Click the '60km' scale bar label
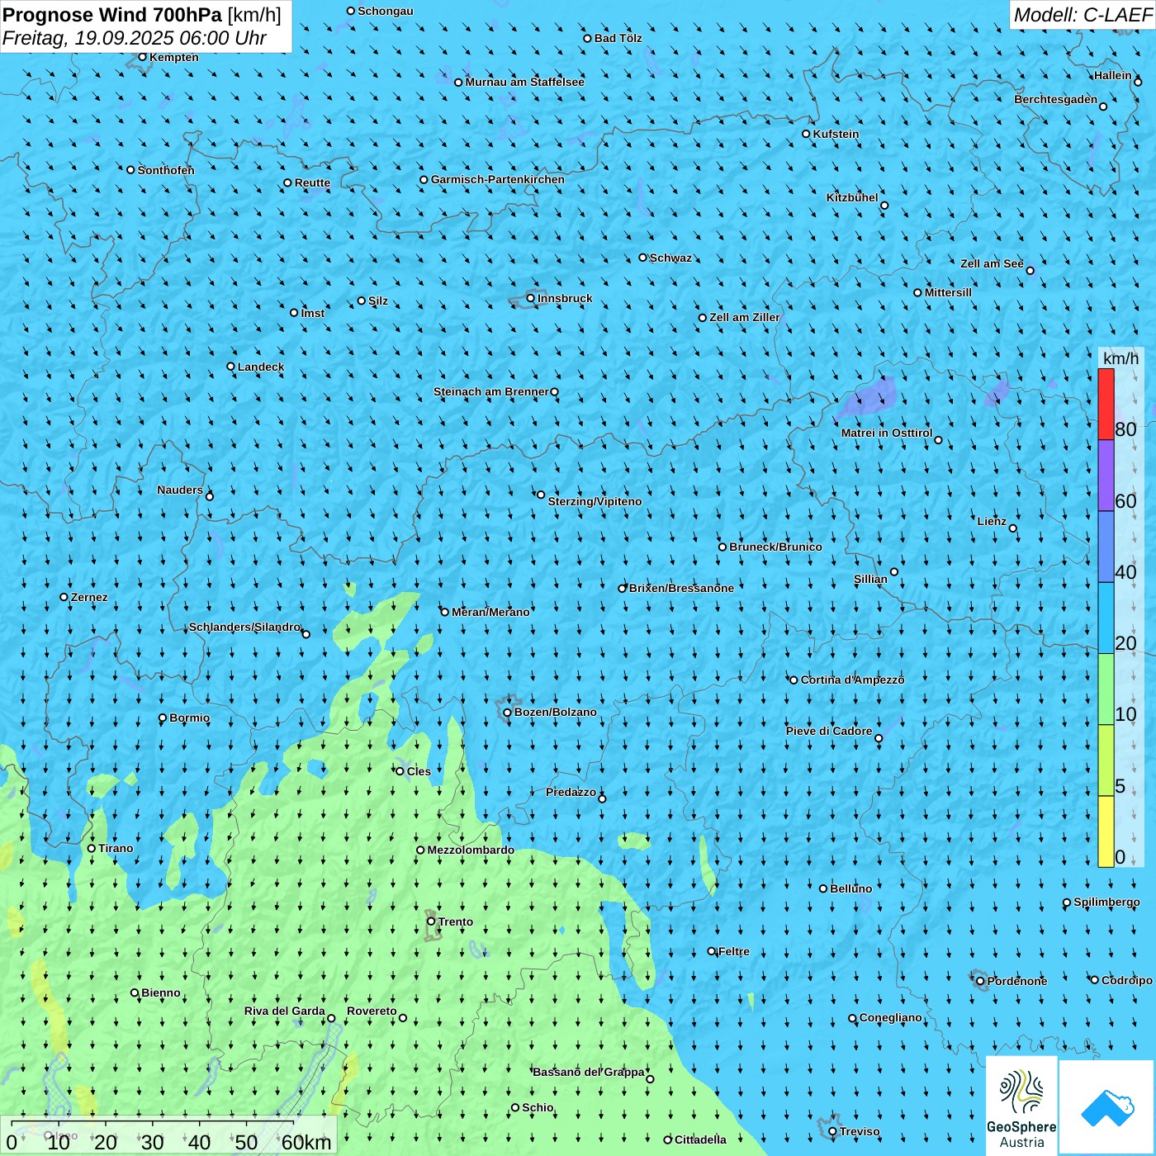Image resolution: width=1156 pixels, height=1156 pixels. coord(306,1142)
